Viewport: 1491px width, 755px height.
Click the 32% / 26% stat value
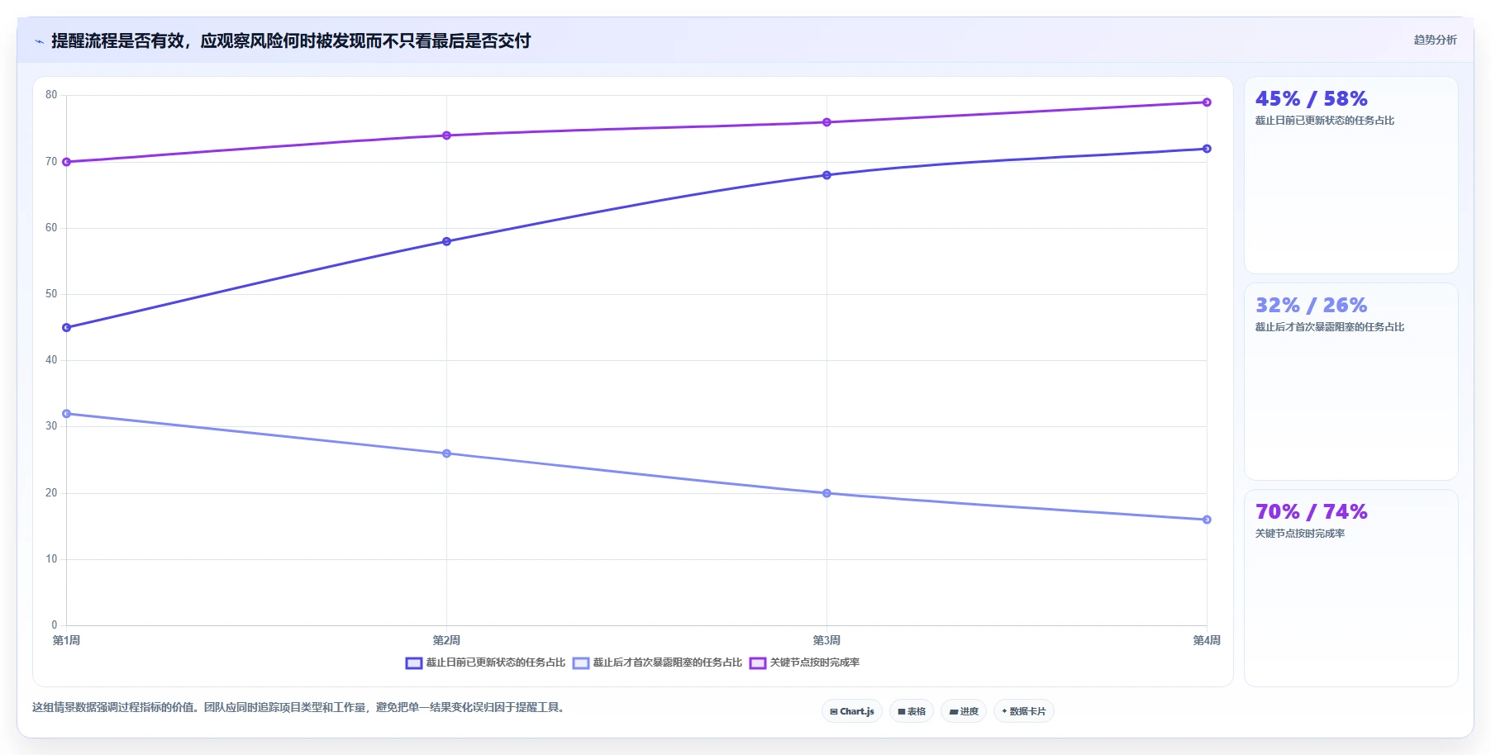click(x=1311, y=306)
